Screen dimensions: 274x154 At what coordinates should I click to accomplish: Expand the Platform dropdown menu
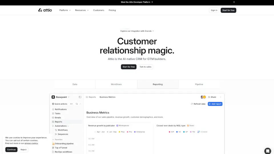click(x=65, y=10)
